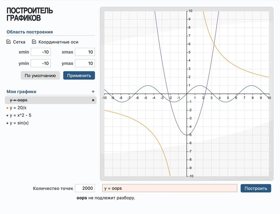
Task: Click the x-axis label -8 on the left
Action: [121, 98]
